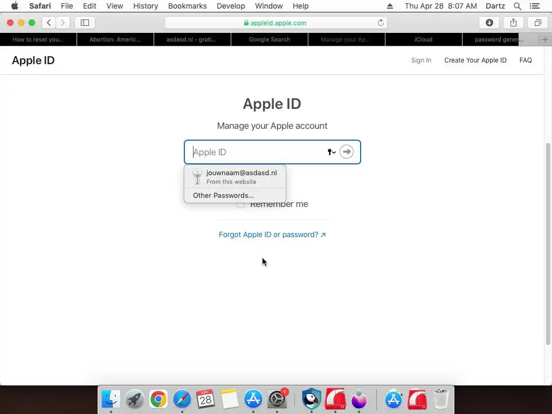Show the Safari sidebar

coord(85,23)
